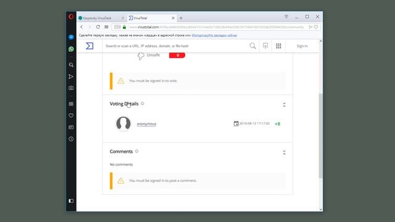The image size is (395, 222).
Task: Open the anonymous voter avatar
Action: (x=123, y=123)
